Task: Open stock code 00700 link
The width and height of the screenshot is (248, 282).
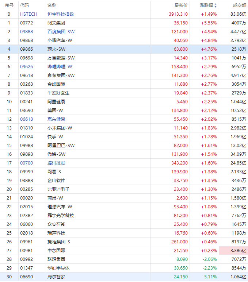Action: coord(26,163)
